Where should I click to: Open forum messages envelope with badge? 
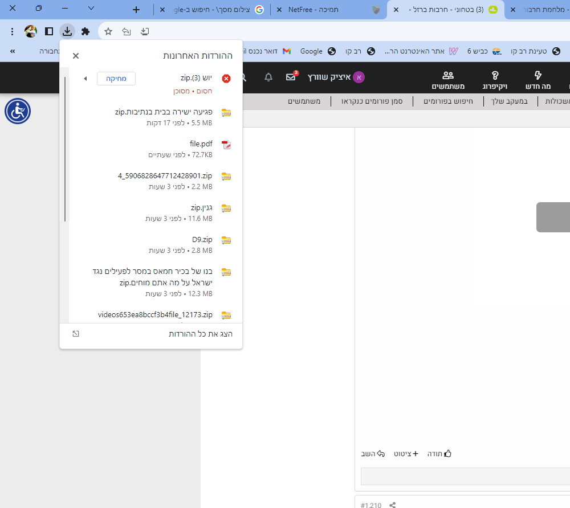click(x=291, y=76)
